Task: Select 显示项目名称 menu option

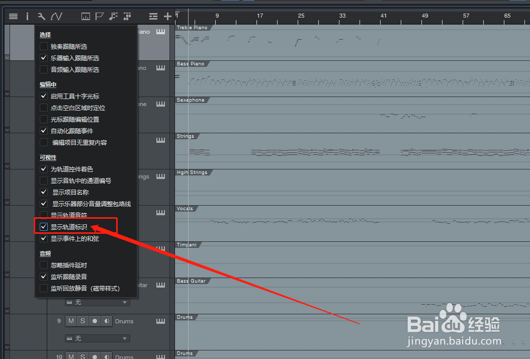Action: (x=70, y=192)
